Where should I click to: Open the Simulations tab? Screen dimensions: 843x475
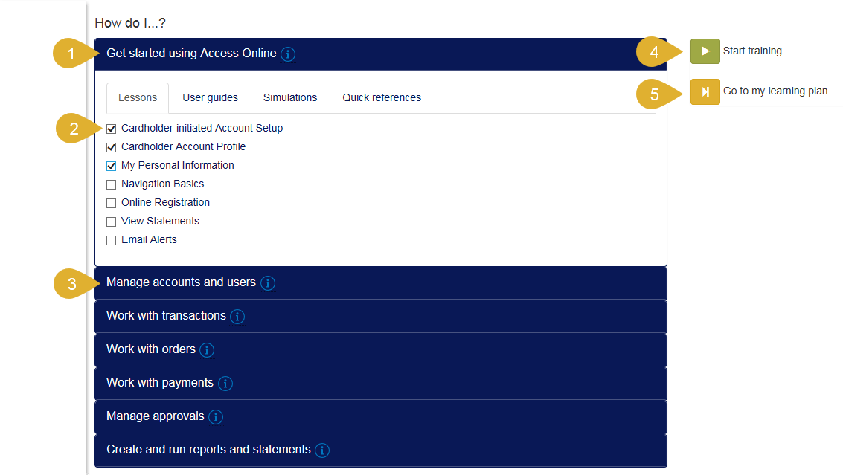point(289,97)
